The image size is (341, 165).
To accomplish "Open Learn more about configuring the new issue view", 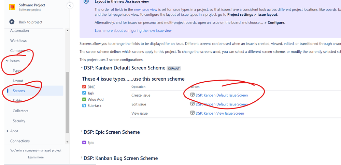I will pyautogui.click(x=133, y=31).
